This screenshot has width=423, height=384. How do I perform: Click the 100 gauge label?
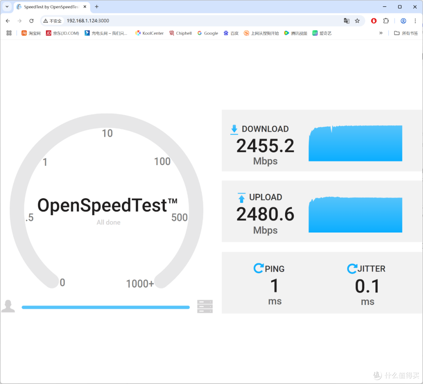[x=162, y=162]
